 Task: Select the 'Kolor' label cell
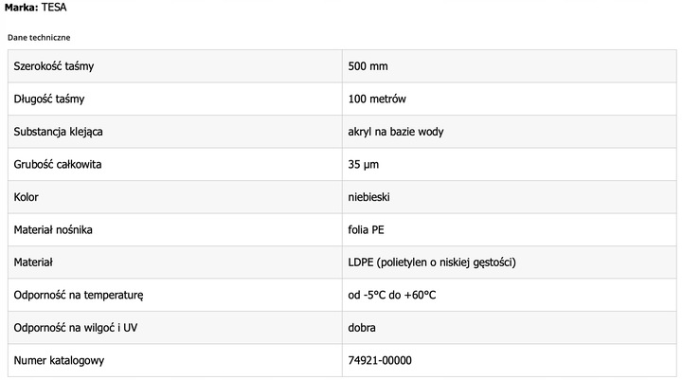[27, 197]
